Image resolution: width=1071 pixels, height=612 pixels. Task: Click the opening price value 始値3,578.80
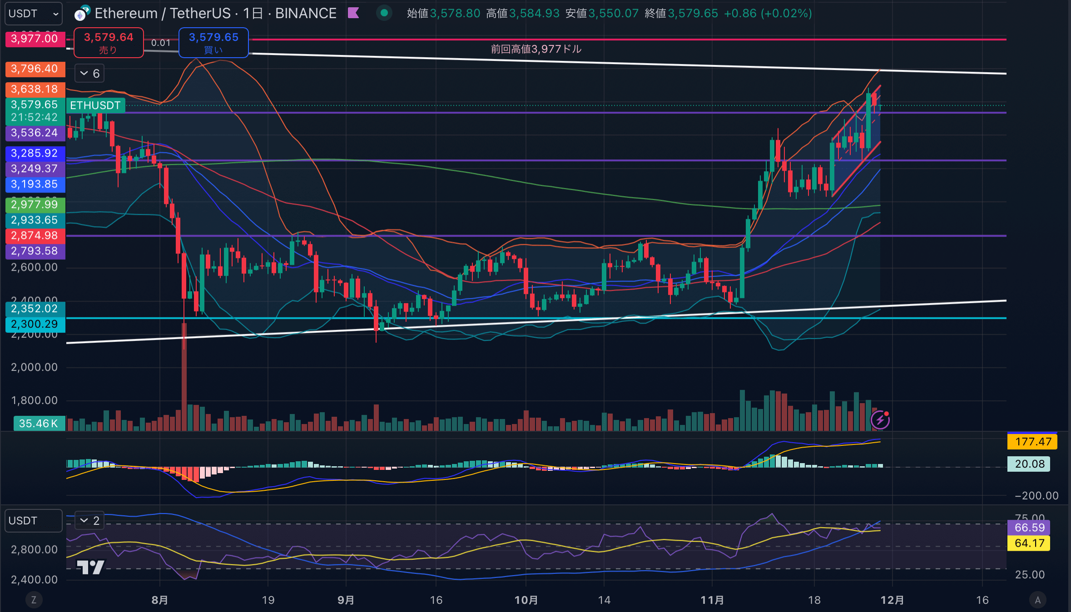(443, 13)
